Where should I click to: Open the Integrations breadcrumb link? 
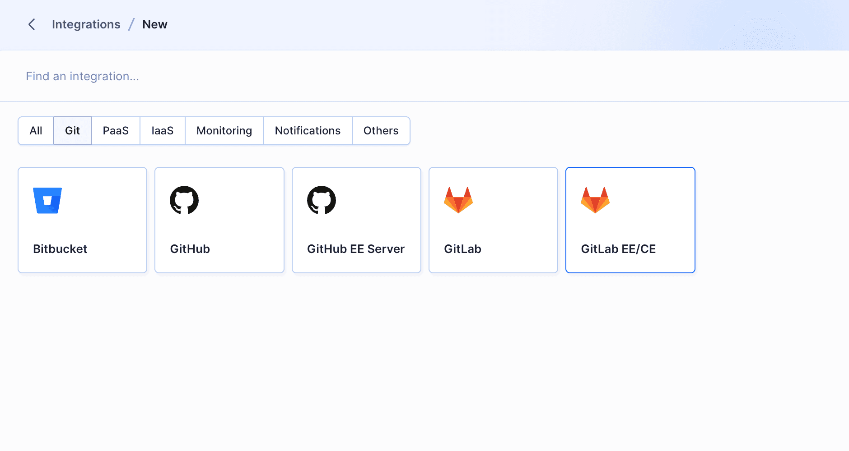86,24
